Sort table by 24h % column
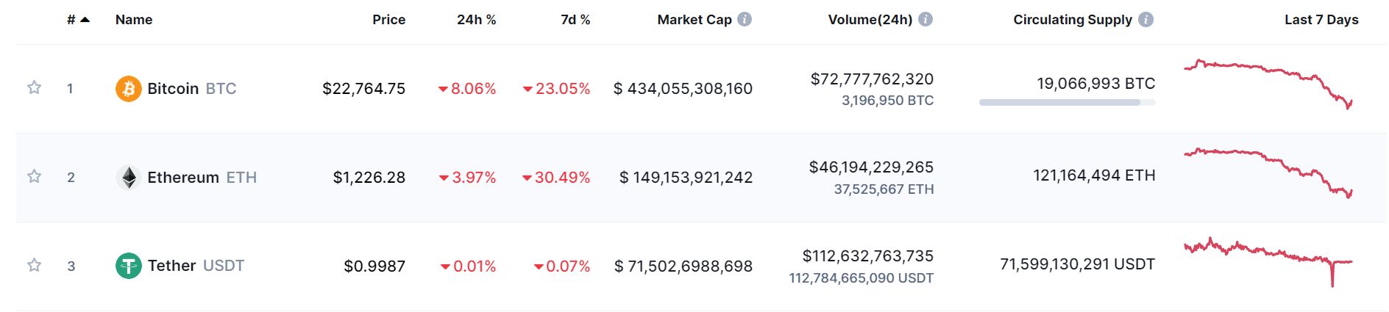Viewport: 1389px width, 312px height. click(476, 20)
